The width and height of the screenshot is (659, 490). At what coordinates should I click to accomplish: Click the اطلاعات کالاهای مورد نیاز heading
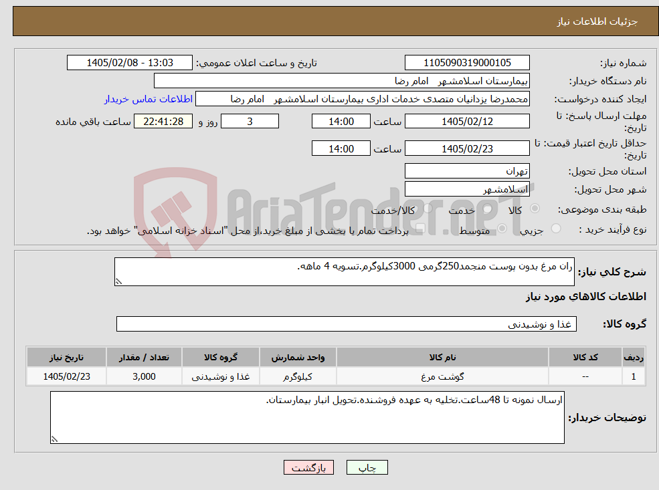coord(586,297)
